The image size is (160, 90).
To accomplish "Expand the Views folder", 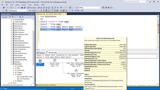I will pos(9,83).
